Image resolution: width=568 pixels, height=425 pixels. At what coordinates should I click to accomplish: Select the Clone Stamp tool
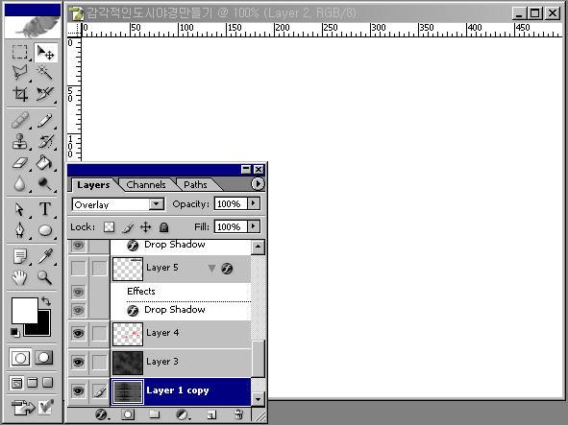point(19,141)
